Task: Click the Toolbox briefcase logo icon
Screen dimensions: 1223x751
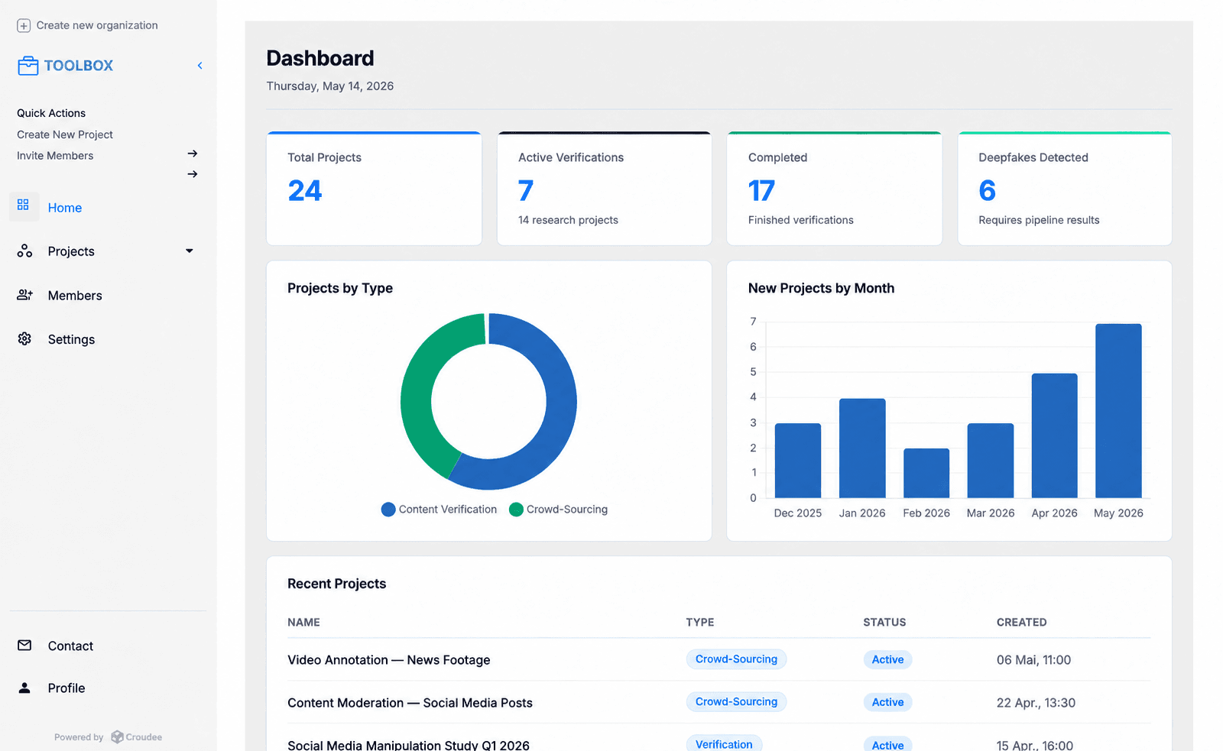Action: point(28,66)
